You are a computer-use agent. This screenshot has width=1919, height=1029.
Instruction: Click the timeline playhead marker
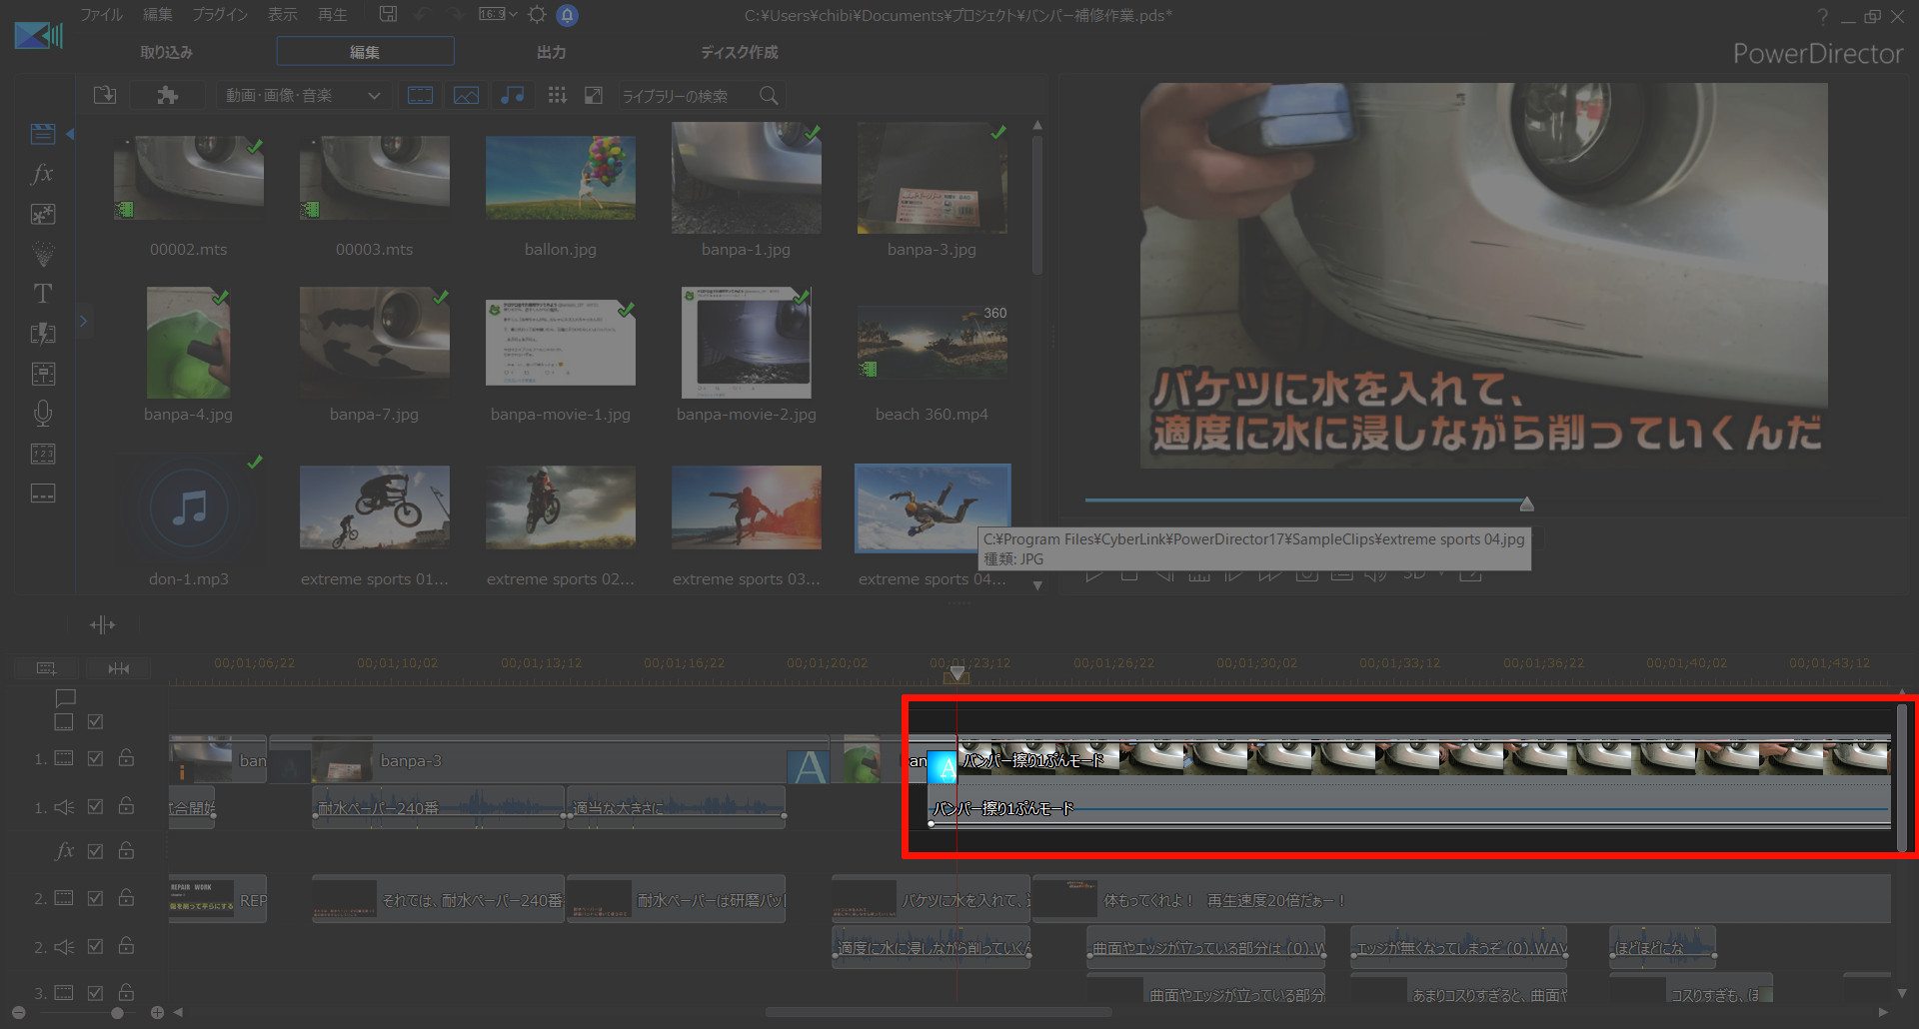point(958,674)
